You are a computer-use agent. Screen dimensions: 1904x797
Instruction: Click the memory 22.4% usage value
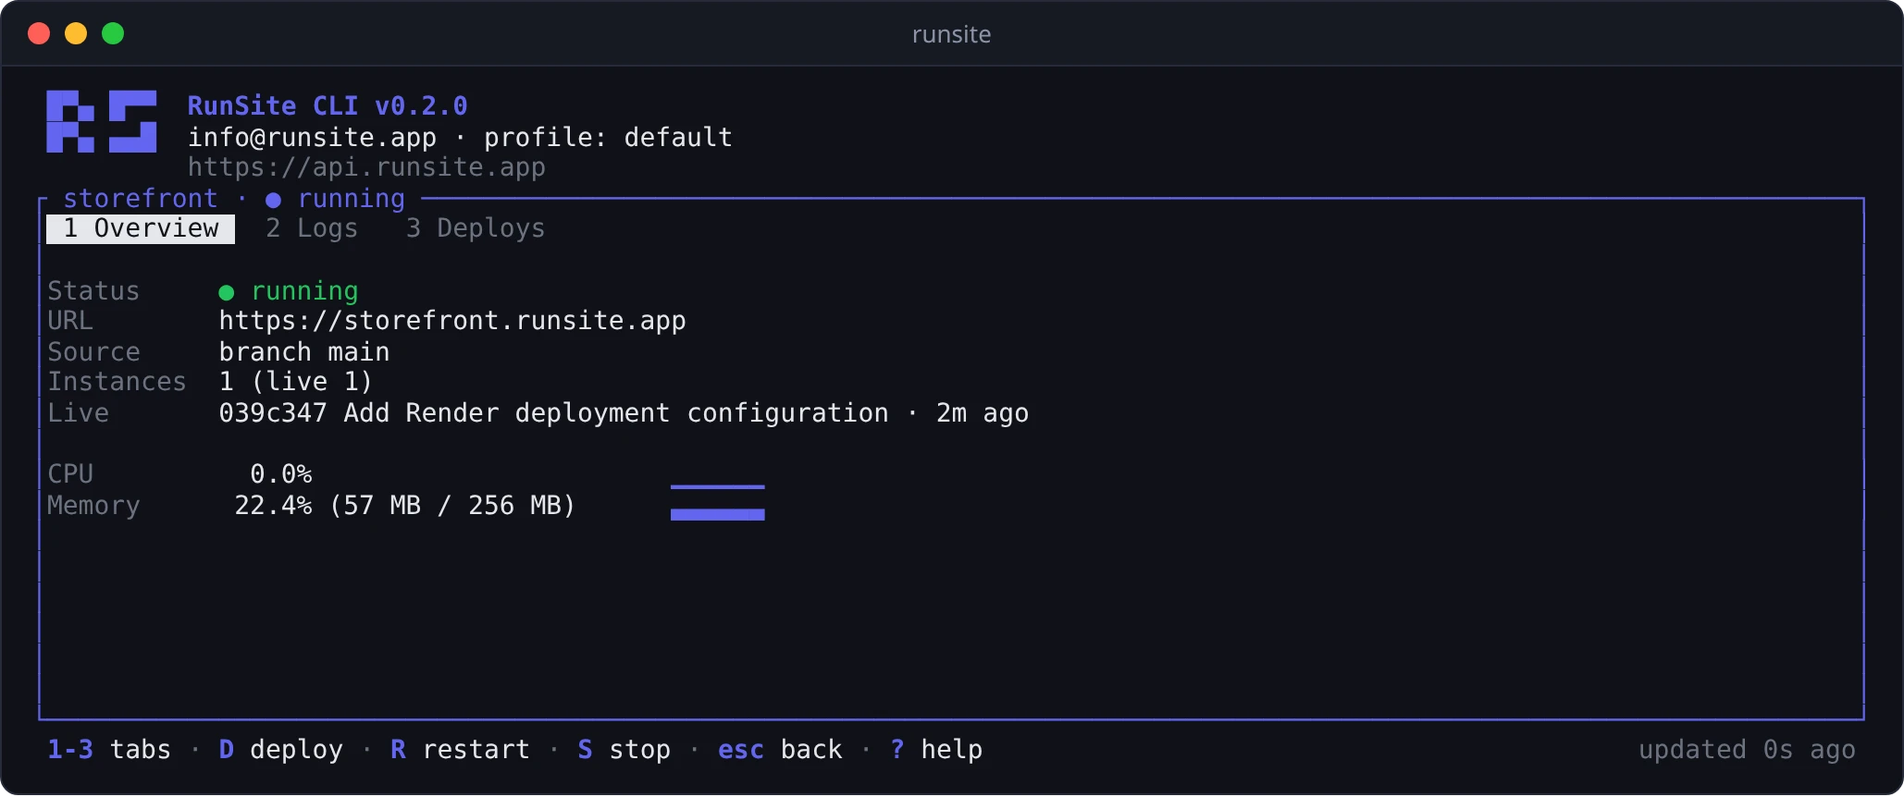273,506
